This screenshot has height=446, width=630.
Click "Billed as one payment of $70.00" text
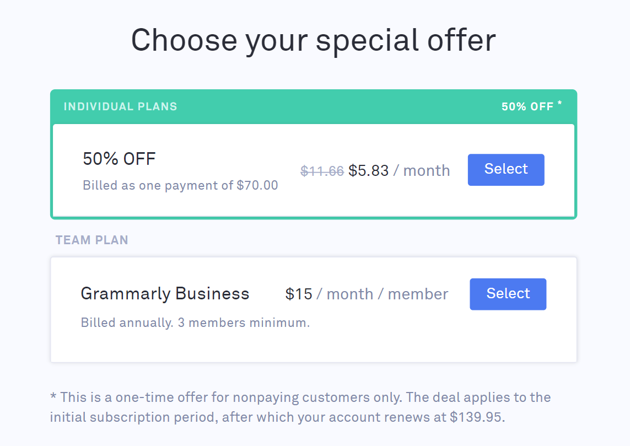coord(180,185)
